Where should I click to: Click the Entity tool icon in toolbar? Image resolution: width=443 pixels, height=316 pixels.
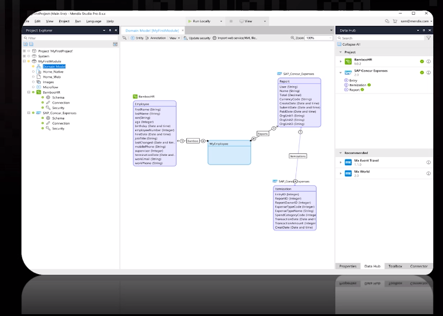133,38
